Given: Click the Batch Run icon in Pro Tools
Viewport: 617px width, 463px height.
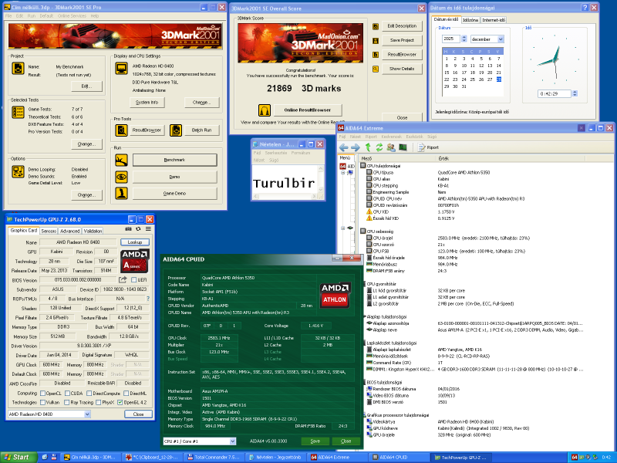Looking at the screenshot, I should (176, 130).
